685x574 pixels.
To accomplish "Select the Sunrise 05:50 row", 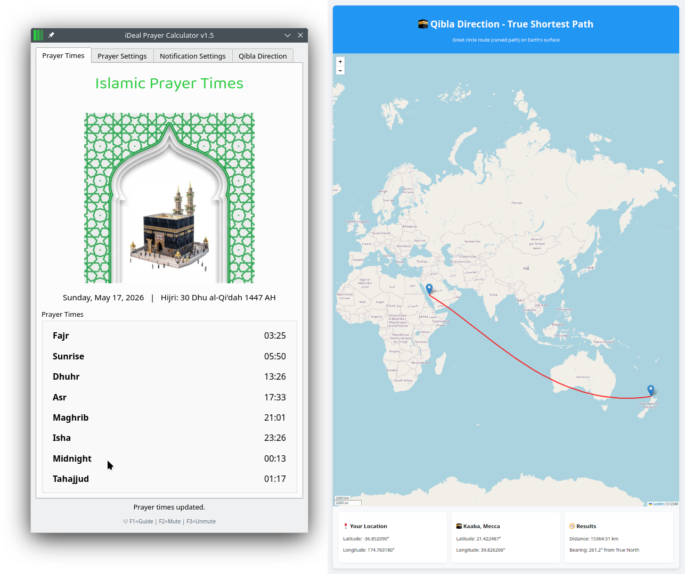I will [x=169, y=356].
